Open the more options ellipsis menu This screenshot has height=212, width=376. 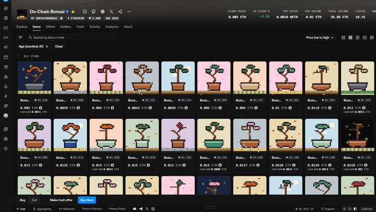[x=129, y=12]
